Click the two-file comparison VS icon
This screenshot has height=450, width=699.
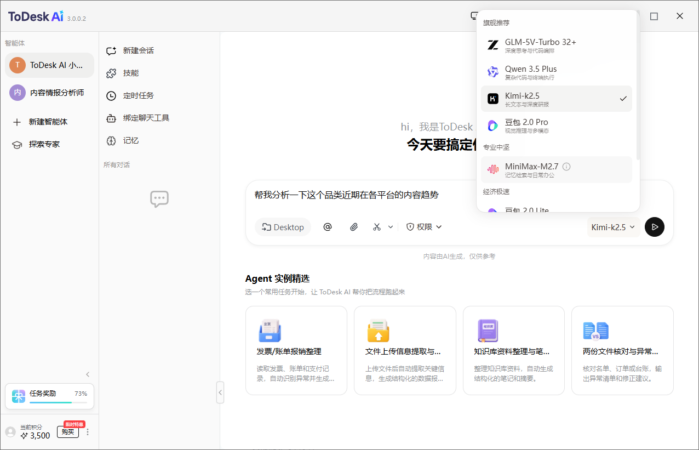click(596, 331)
